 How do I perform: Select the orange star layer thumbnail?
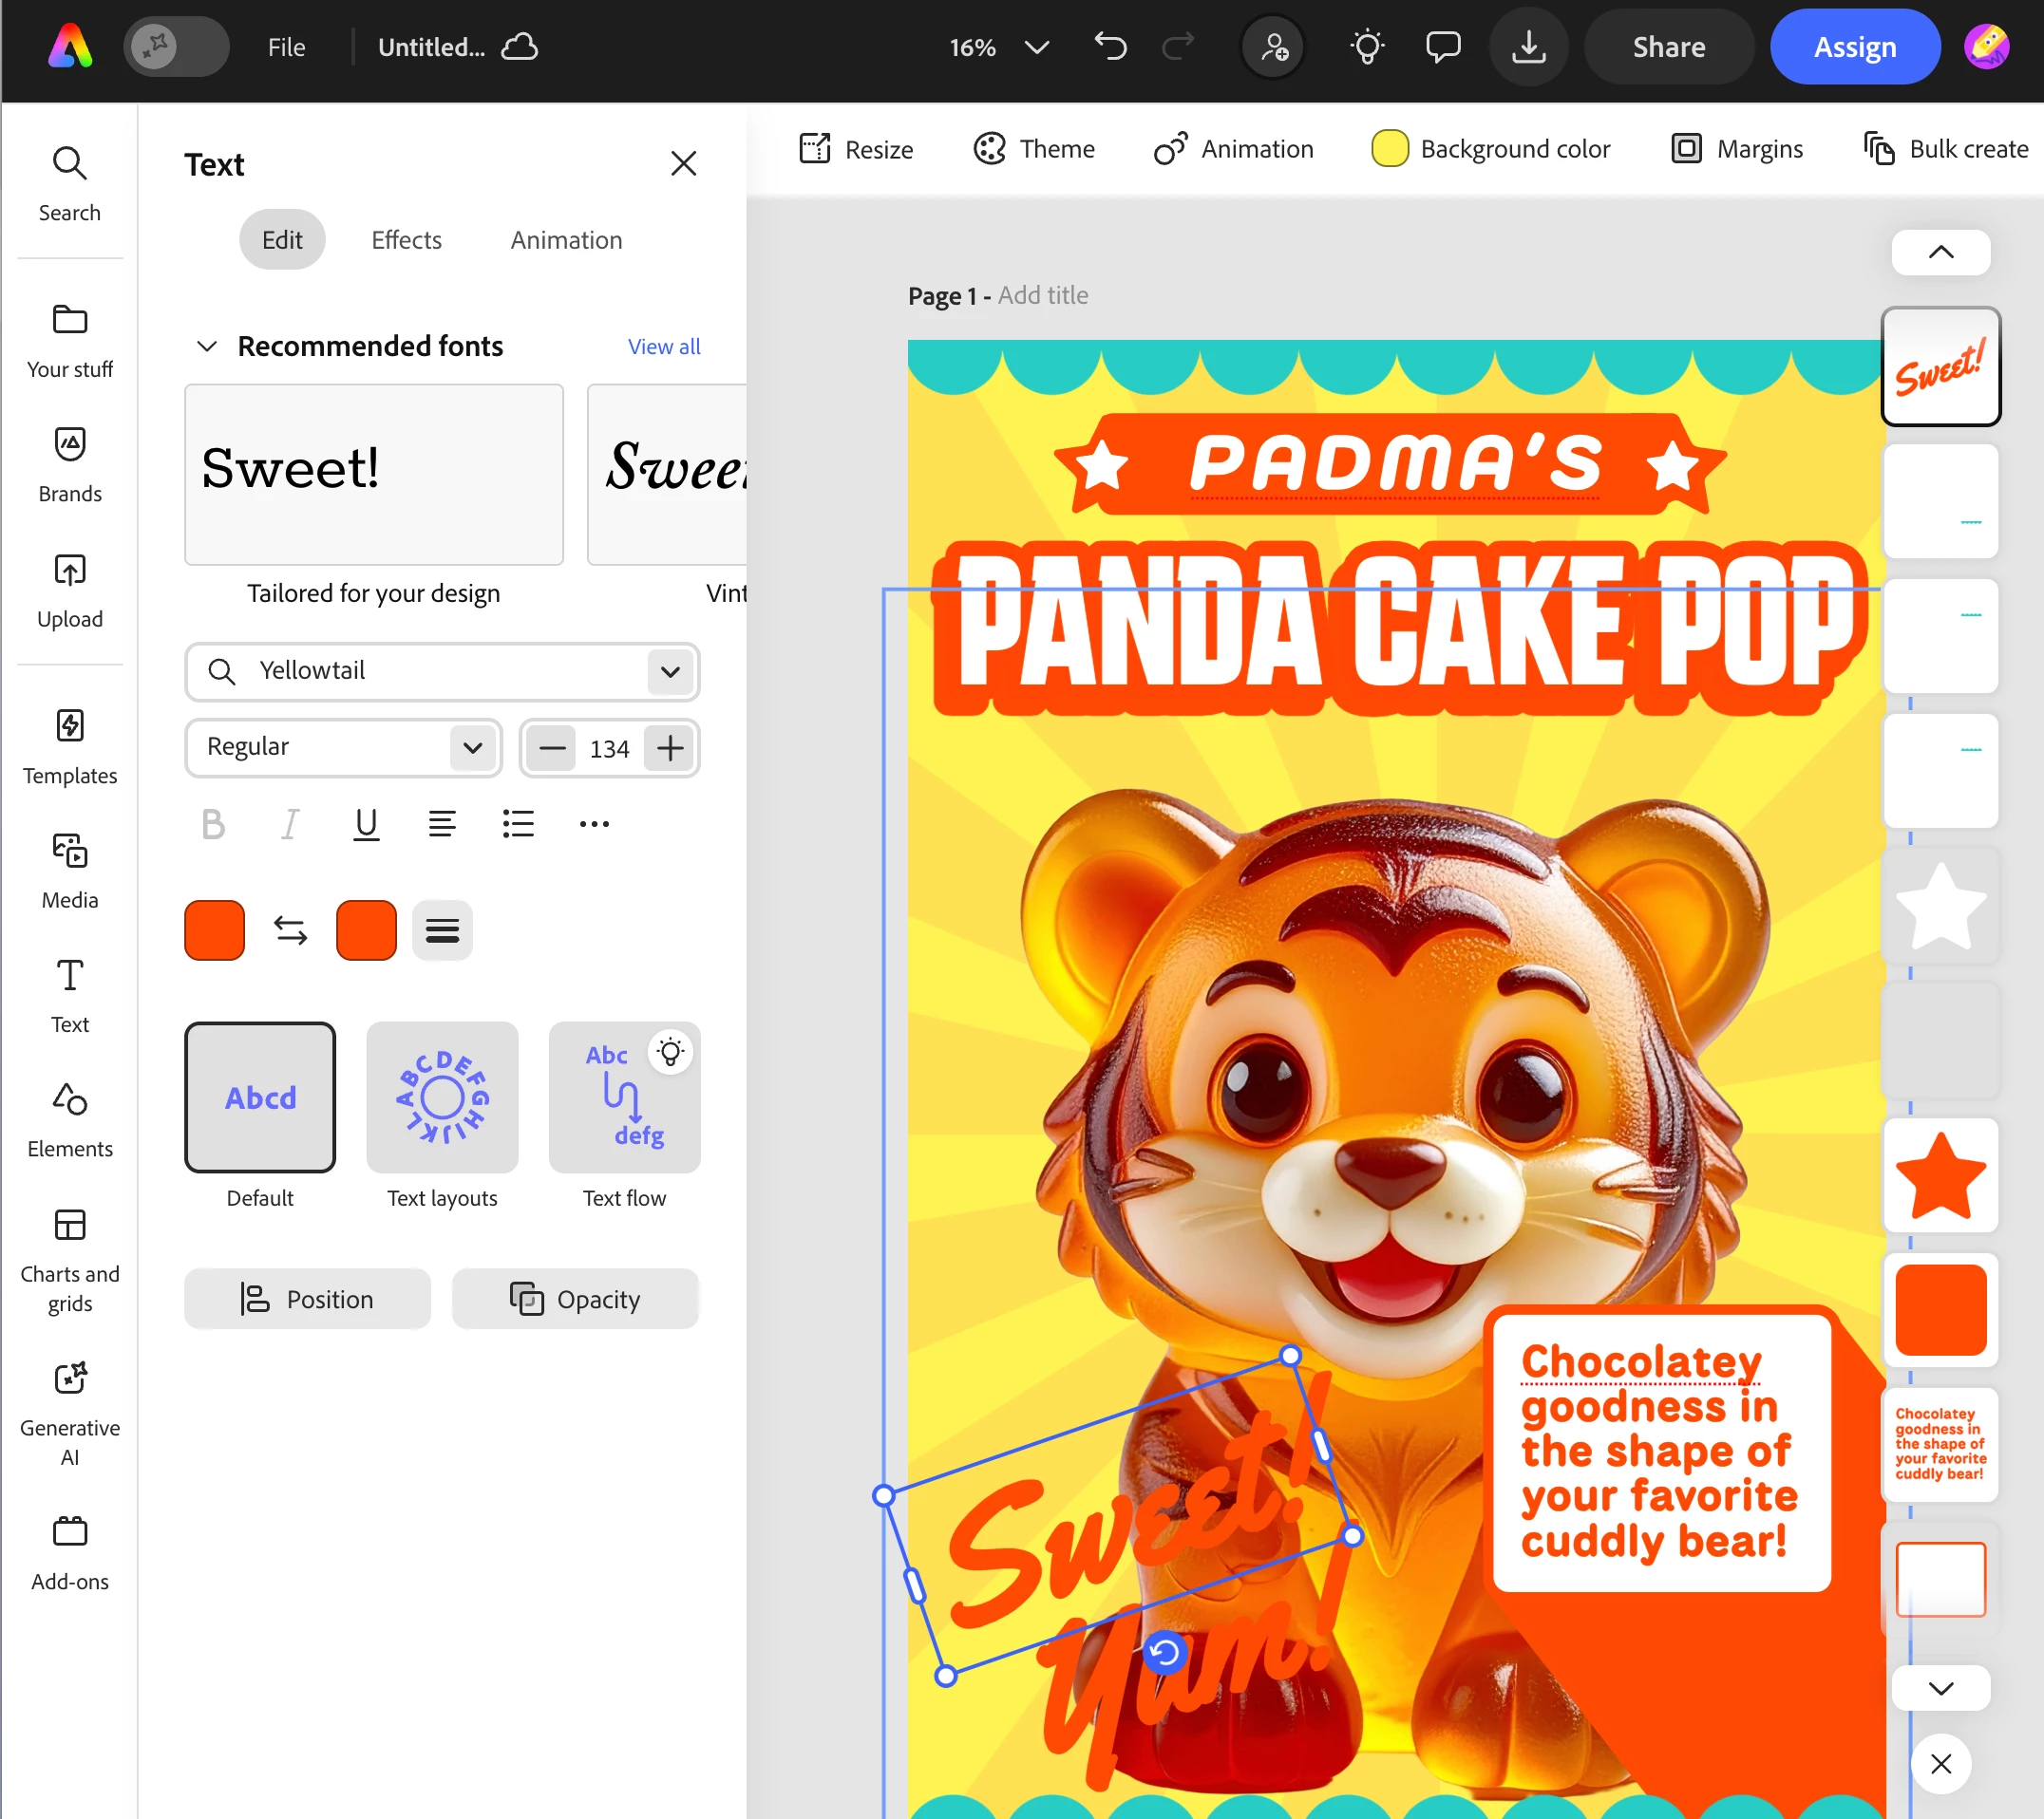1941,1175
